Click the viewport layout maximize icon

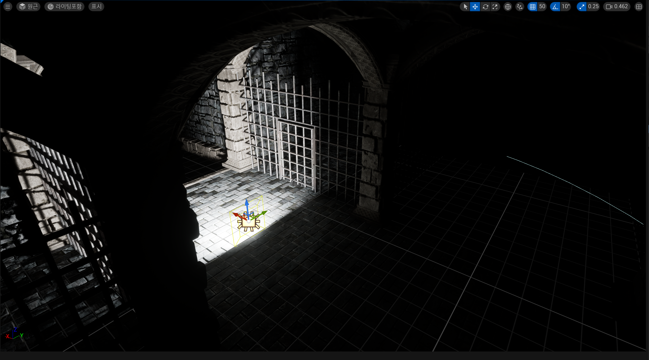(639, 7)
